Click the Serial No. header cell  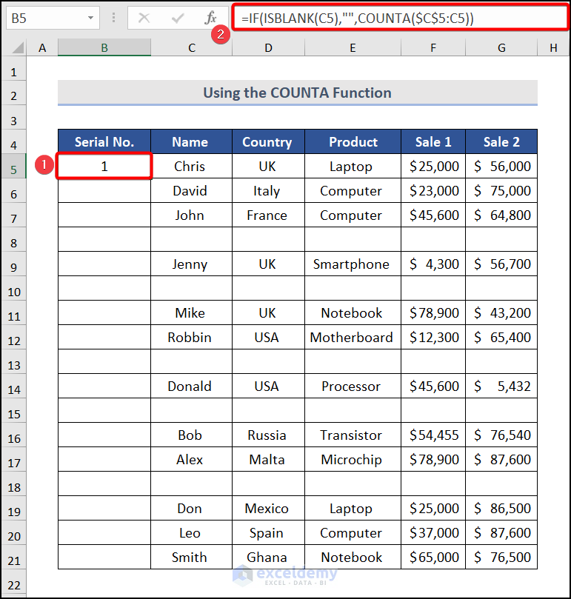(104, 142)
